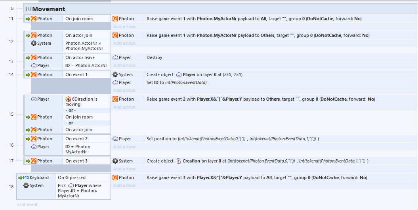
Task: Click Photon icon beside Raise game event 2
Action: 115,99
